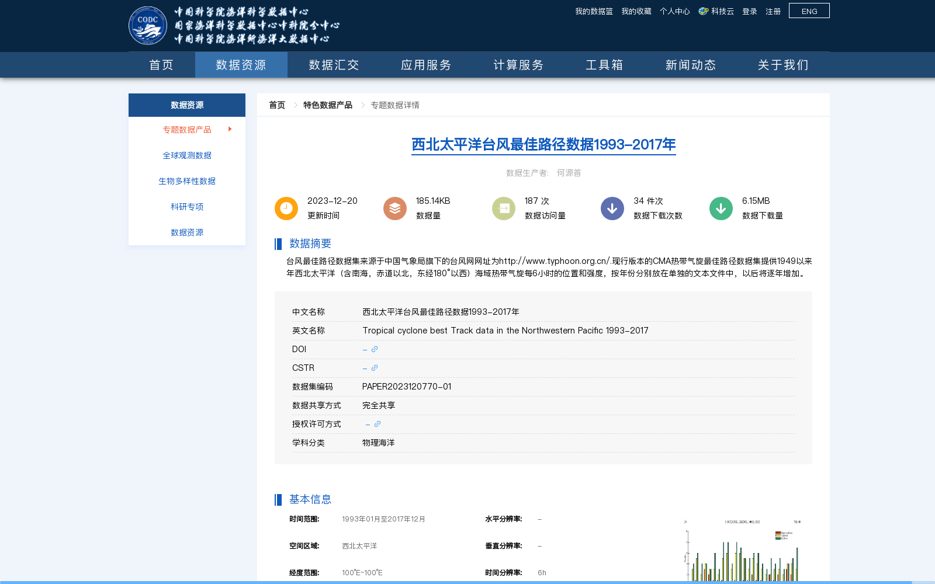The image size is (935, 584).
Task: Click the layers icon beside 数据量
Action: click(394, 208)
